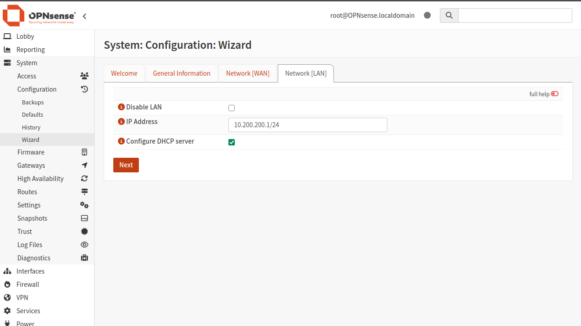
Task: Switch to the Network [WAN] tab
Action: tap(248, 73)
